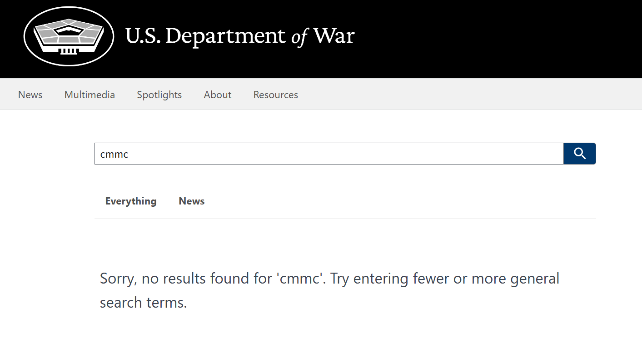Image resolution: width=642 pixels, height=344 pixels.
Task: Click the 'Sorry, no results found' message
Action: [329, 290]
